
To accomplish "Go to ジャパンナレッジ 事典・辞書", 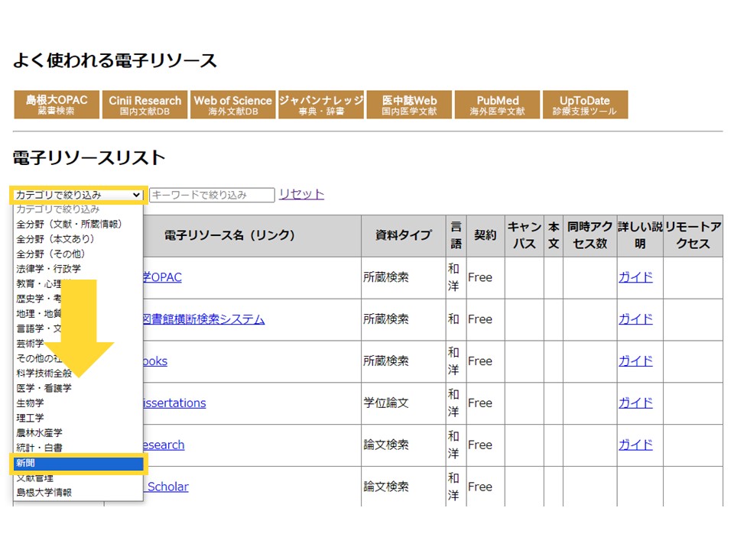I will [x=321, y=105].
